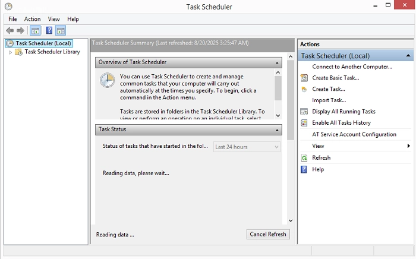Image resolution: width=416 pixels, height=259 pixels.
Task: Click the Refresh action text
Action: pyautogui.click(x=322, y=158)
